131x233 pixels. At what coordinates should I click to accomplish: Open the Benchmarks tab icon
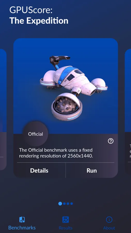pyautogui.click(x=22, y=220)
